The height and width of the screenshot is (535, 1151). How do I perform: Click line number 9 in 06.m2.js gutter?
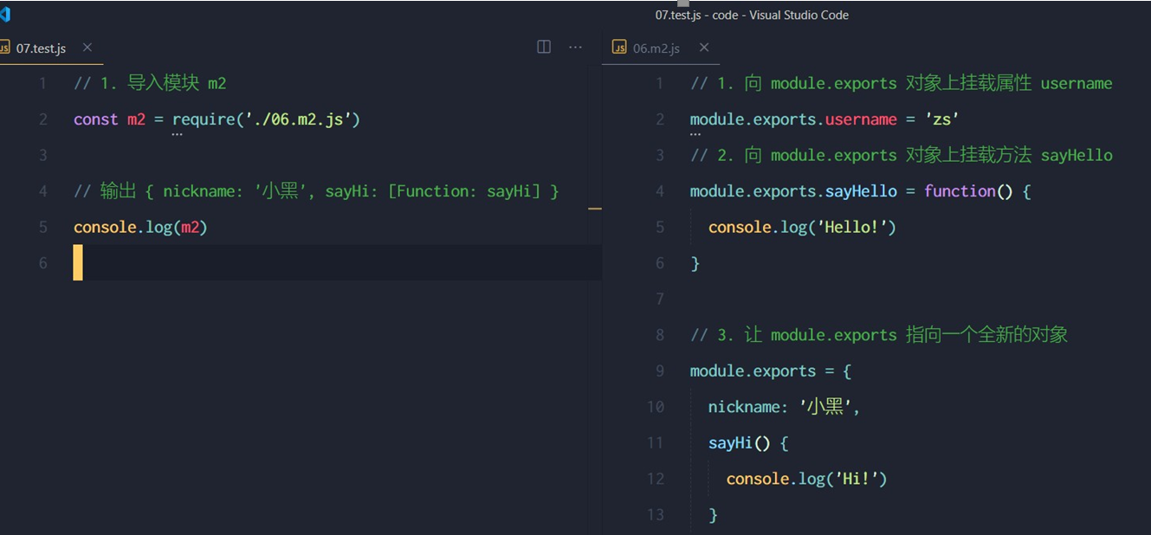659,371
